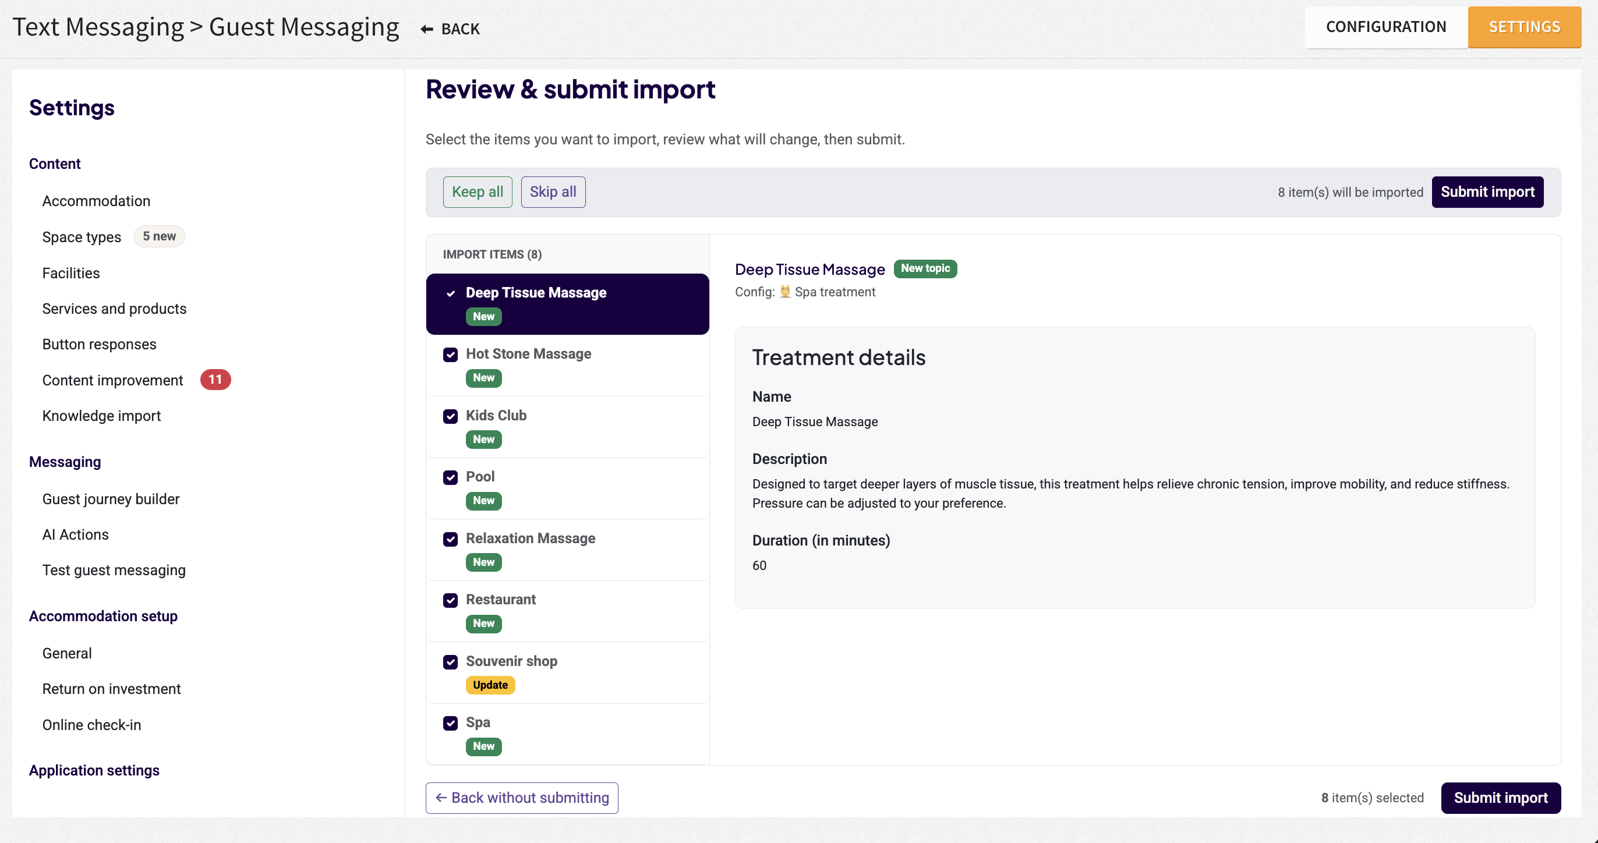Click the Content section heading

click(55, 164)
